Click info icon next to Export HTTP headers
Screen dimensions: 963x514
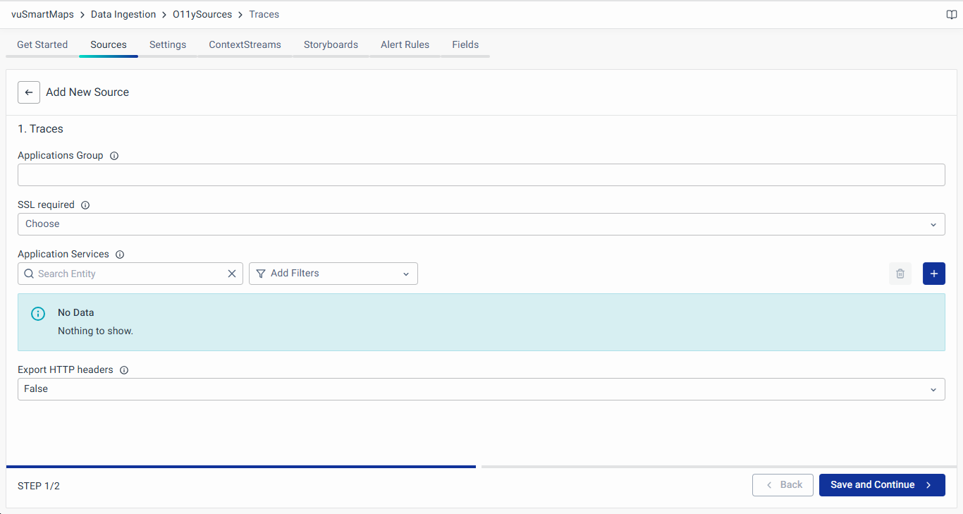click(x=124, y=370)
